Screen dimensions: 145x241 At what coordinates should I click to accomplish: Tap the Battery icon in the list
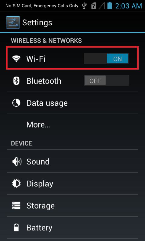pos(16,227)
